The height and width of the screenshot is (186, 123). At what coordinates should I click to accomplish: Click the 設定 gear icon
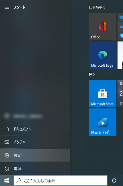[x=7, y=155]
